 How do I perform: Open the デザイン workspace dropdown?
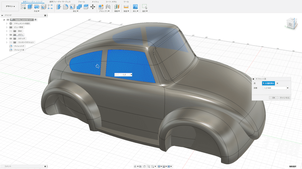click(10, 6)
